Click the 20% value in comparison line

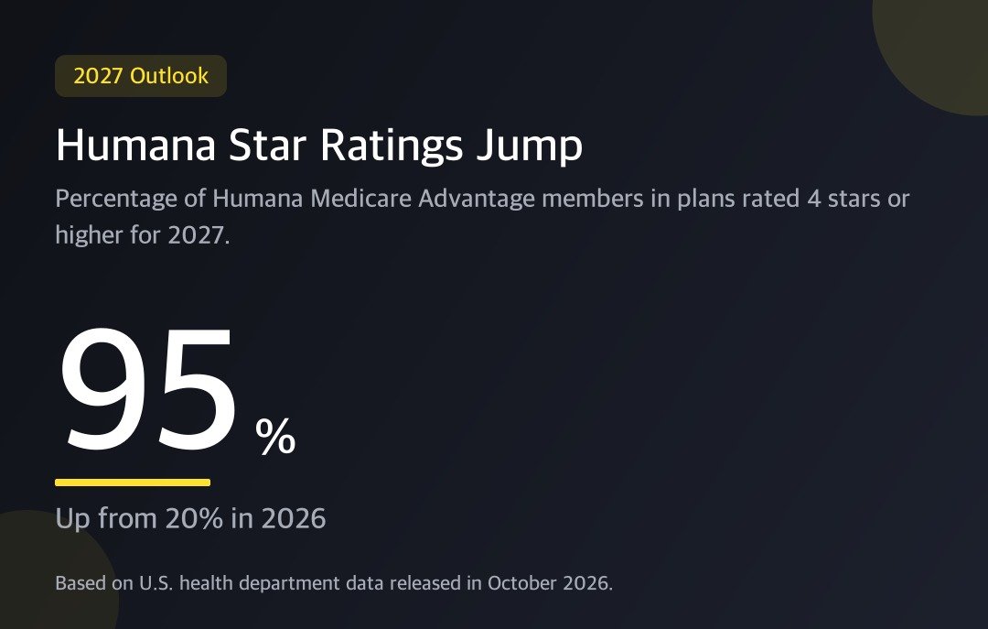194,518
